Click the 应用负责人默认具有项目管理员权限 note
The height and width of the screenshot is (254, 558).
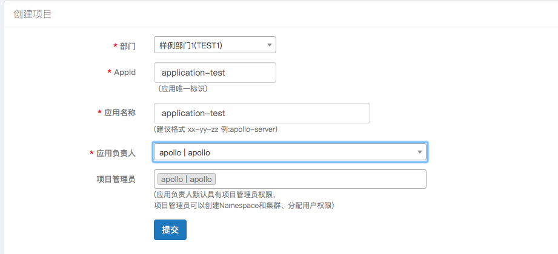(x=215, y=195)
